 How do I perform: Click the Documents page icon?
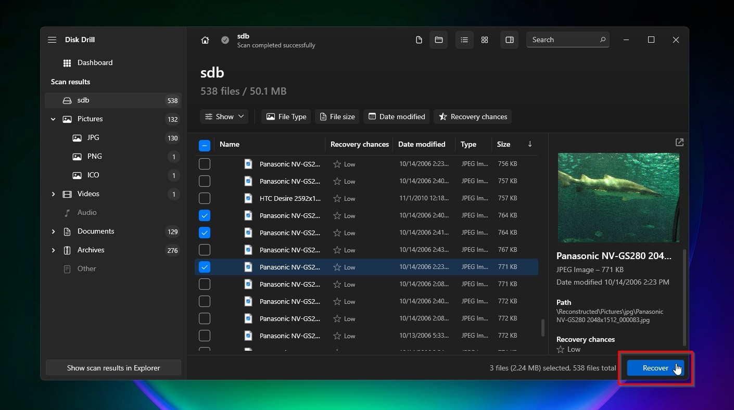[x=67, y=232]
